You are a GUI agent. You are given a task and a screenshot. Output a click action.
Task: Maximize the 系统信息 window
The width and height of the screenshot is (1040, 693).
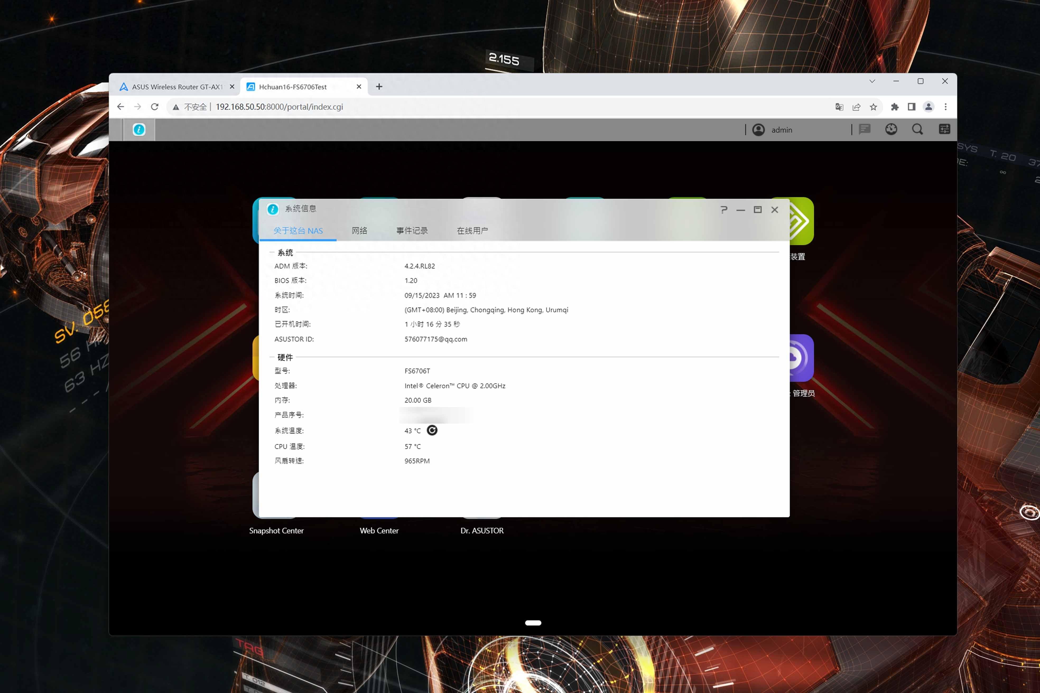click(x=758, y=209)
